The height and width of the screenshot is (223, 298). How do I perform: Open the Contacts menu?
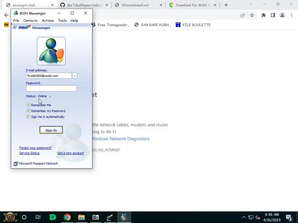pos(30,21)
